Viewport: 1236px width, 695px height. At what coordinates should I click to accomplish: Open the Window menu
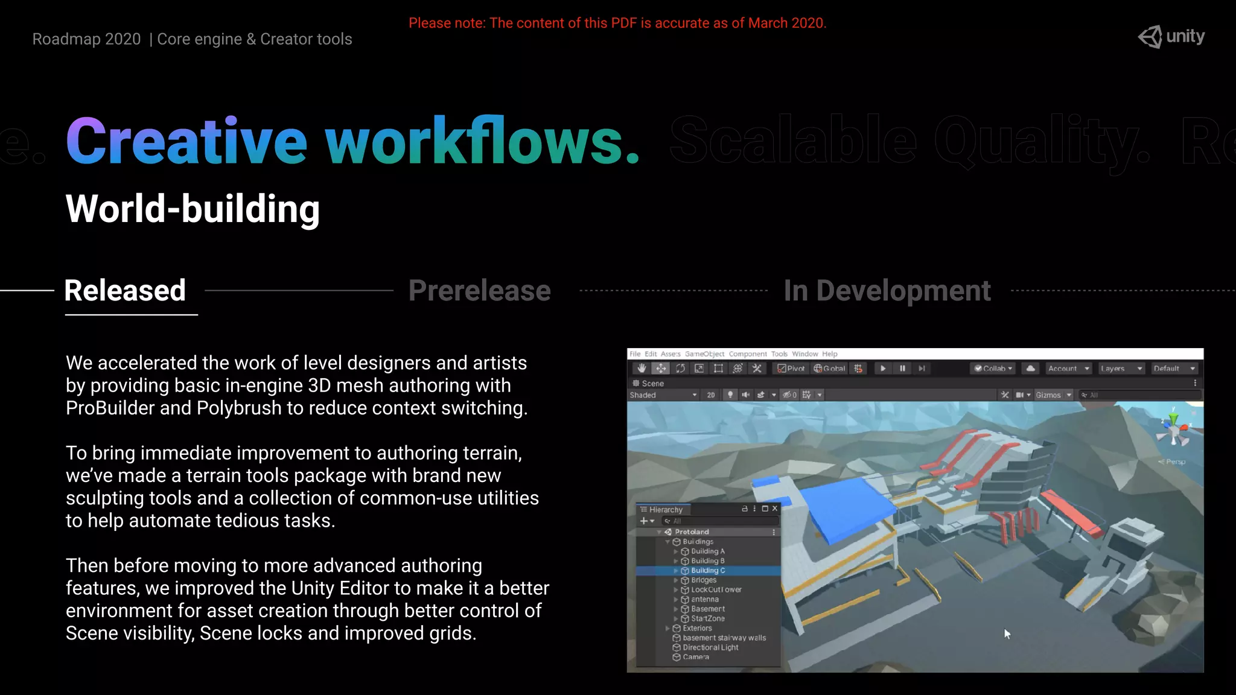click(x=805, y=354)
